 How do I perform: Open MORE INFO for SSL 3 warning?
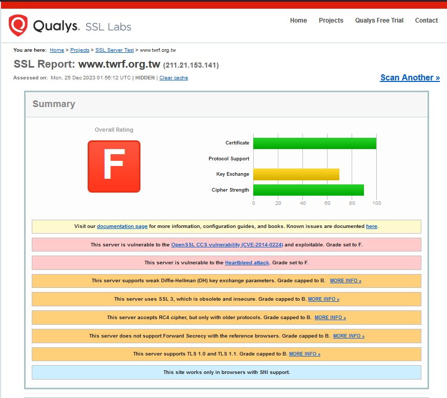coord(323,299)
